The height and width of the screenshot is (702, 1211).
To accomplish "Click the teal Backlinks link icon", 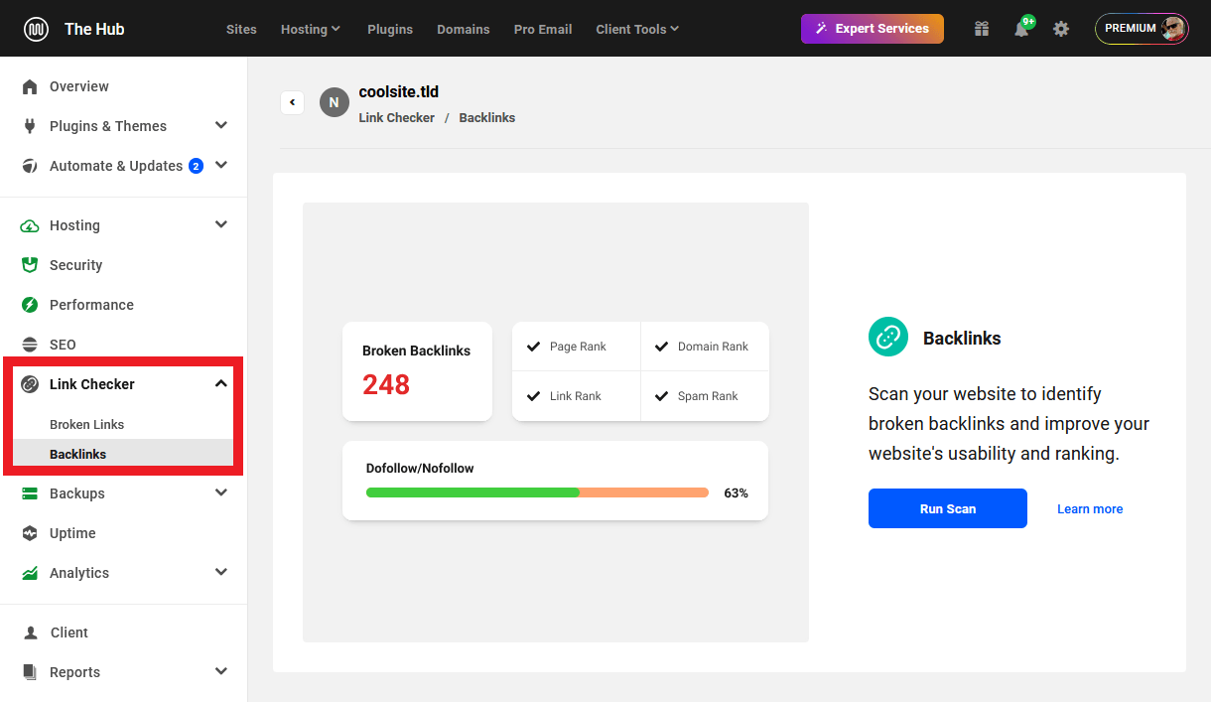I will tap(888, 338).
